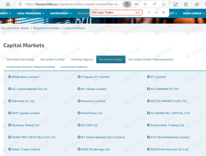Open AfterPrime Ltd entry

point(92,113)
